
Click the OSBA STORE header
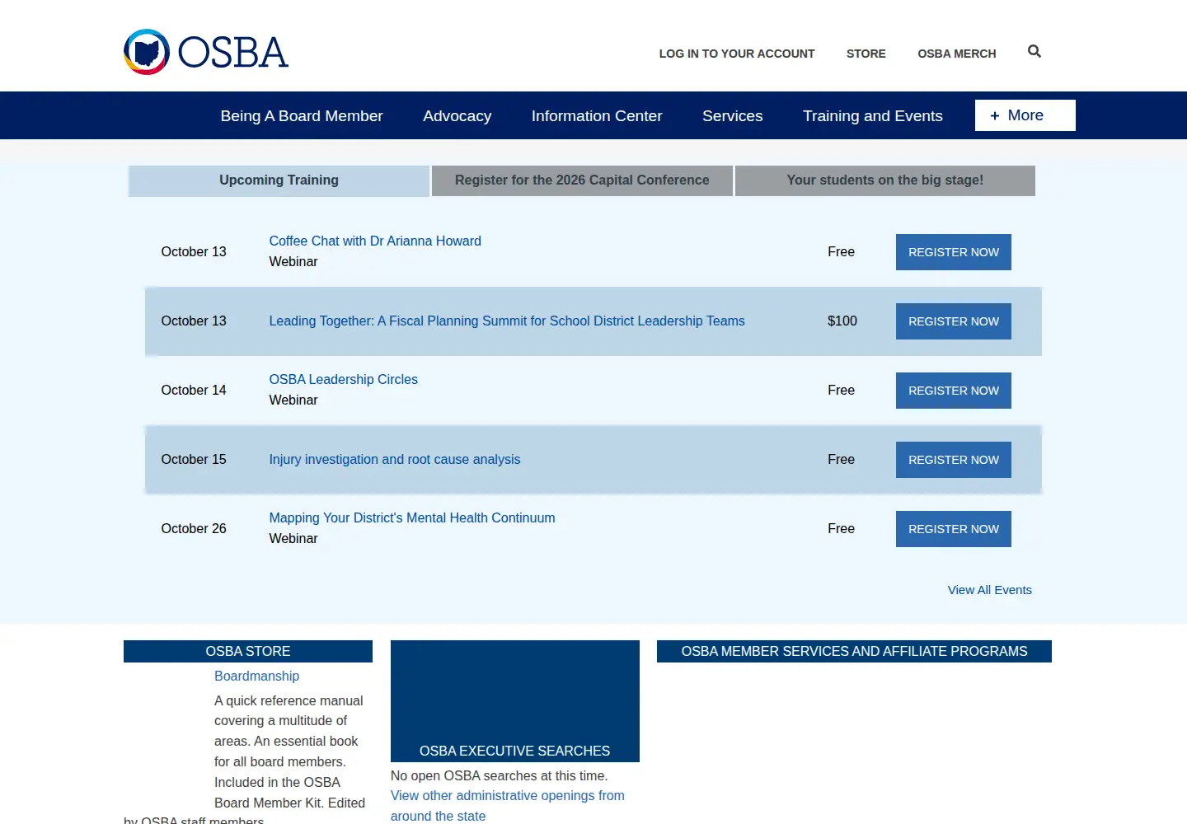[248, 651]
